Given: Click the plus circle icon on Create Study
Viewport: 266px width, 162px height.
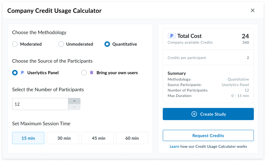Looking at the screenshot, I should pyautogui.click(x=194, y=114).
